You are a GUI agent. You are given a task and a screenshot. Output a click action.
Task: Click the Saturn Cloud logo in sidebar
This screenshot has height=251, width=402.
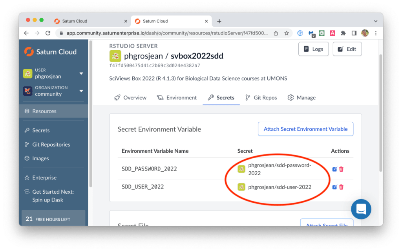coord(50,52)
